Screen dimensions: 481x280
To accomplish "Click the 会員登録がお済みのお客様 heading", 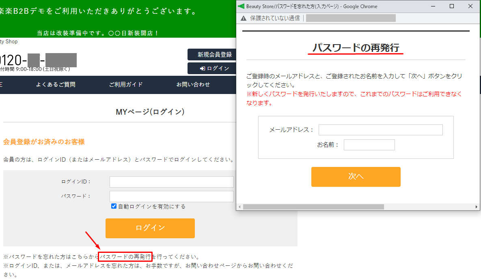I will [44, 142].
